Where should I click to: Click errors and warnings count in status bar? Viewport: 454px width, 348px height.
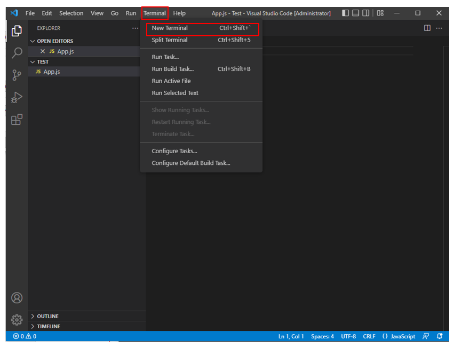(x=25, y=336)
